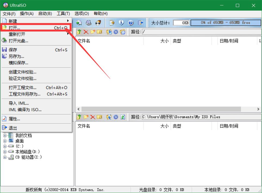
Task: Expand the (C:) drive tree node
Action: pos(5,146)
